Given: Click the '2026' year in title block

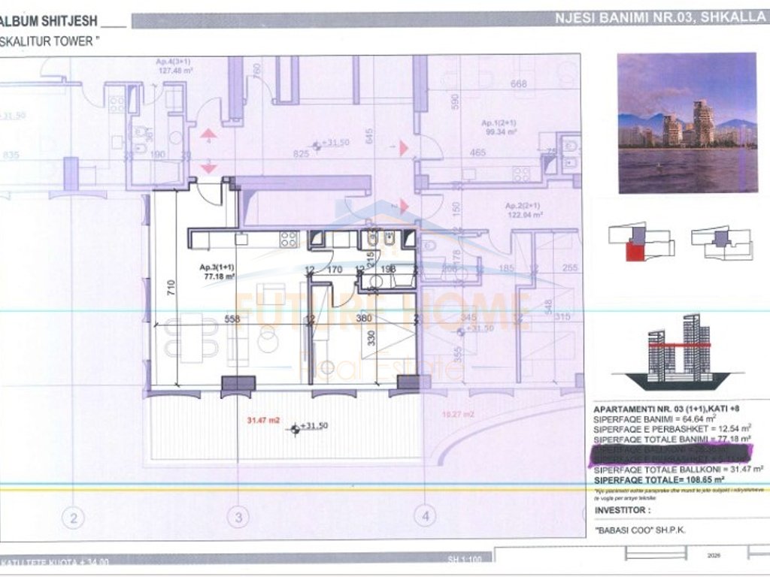Looking at the screenshot, I should coord(713,556).
